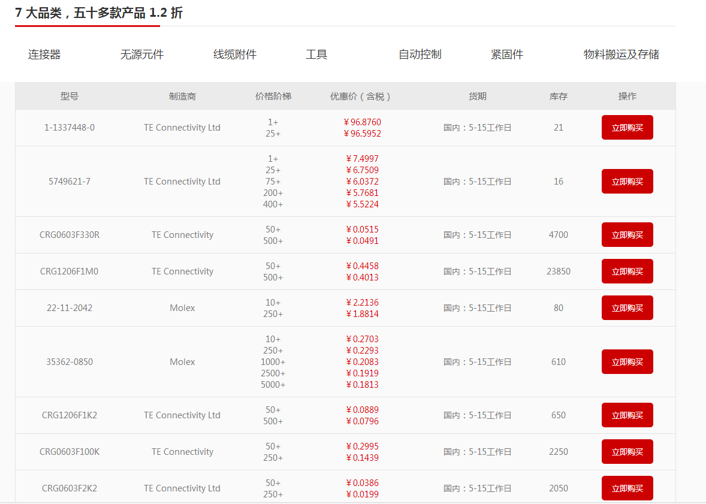
Task: Select the 线缆附件 category tab
Action: point(234,55)
